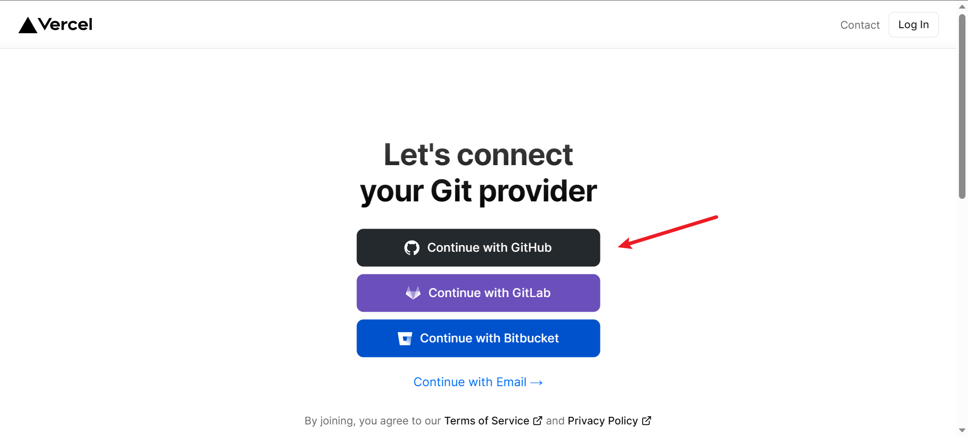Image resolution: width=968 pixels, height=436 pixels.
Task: Click external-link icon beside Terms of Service
Action: coord(538,420)
